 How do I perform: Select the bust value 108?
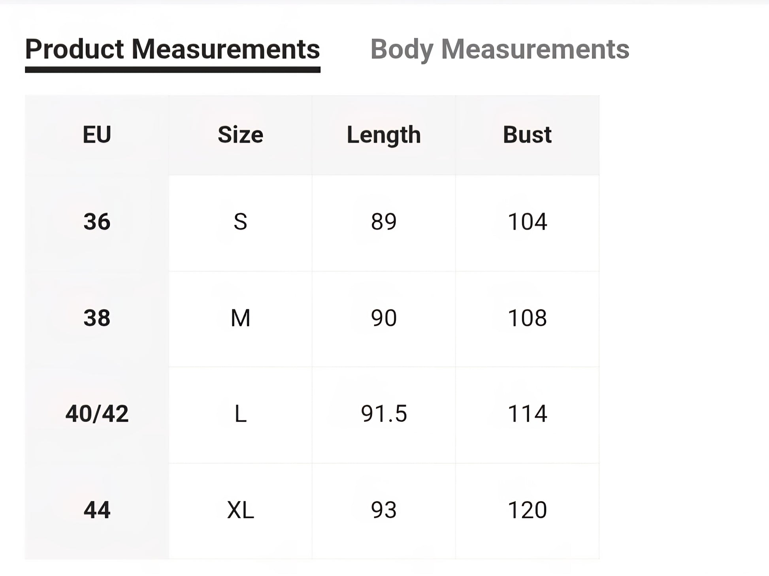tap(527, 318)
